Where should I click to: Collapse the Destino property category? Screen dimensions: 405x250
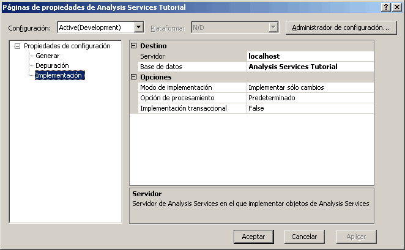[133, 46]
